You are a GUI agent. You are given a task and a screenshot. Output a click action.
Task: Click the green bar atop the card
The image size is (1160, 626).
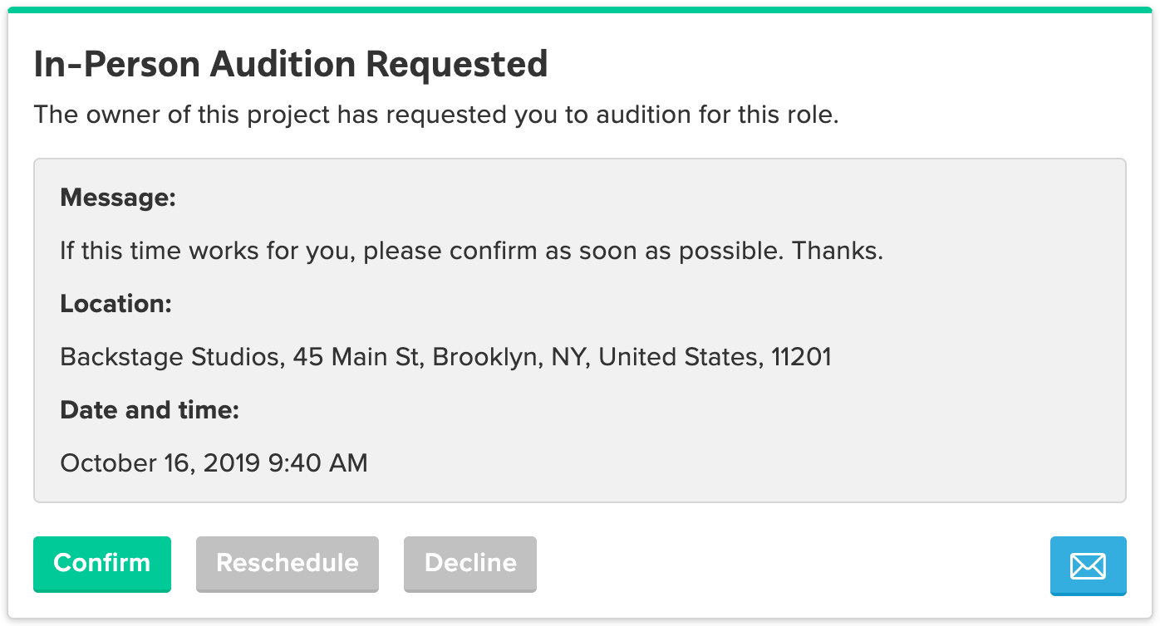pos(580,10)
